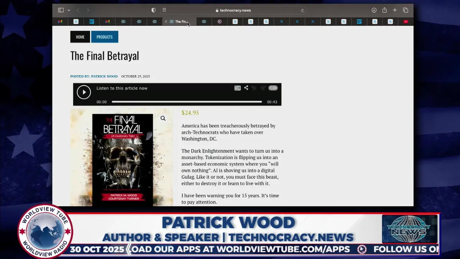Image resolution: width=460 pixels, height=259 pixels.
Task: Click 'I have been warning you' paragraph
Action: click(230, 199)
